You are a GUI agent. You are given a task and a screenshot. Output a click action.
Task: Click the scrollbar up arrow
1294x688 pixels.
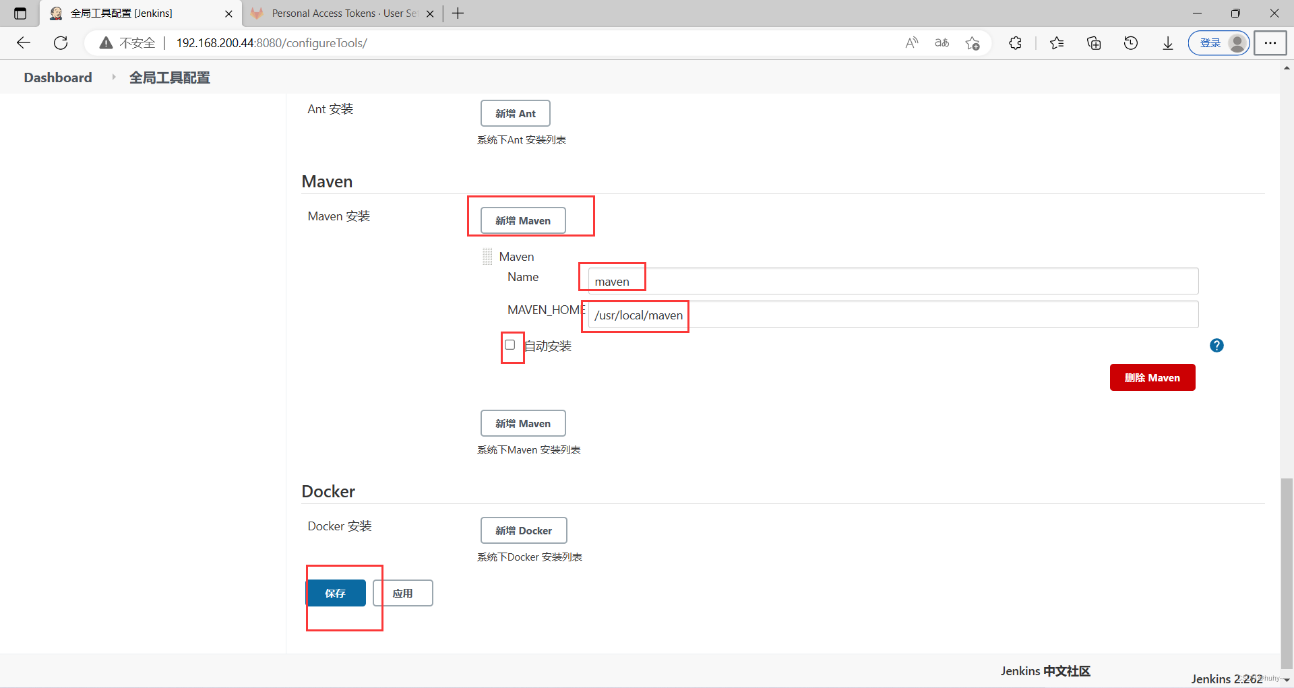click(1287, 68)
